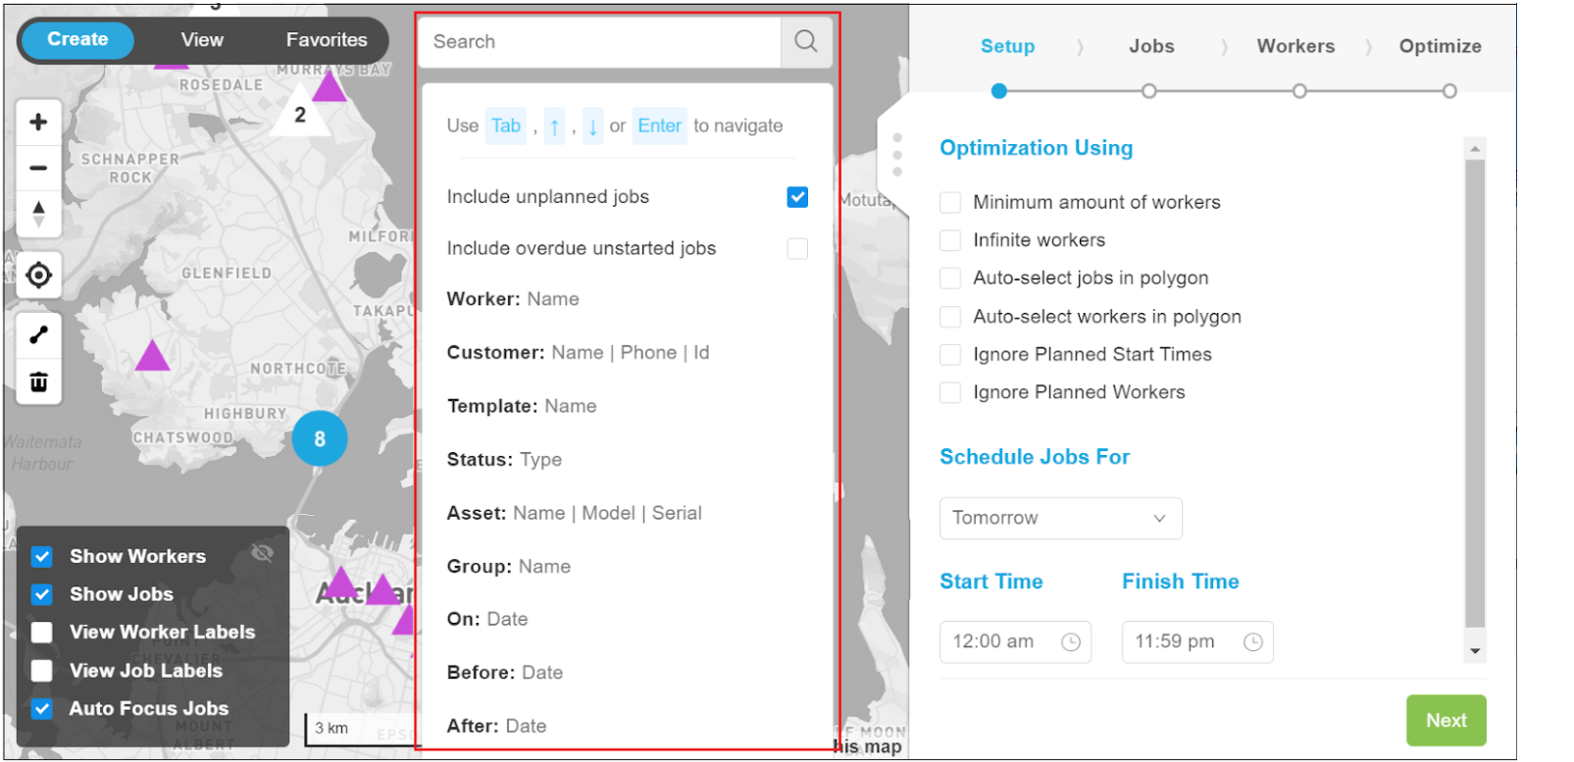The width and height of the screenshot is (1574, 762).
Task: Open the View menu
Action: [x=201, y=39]
